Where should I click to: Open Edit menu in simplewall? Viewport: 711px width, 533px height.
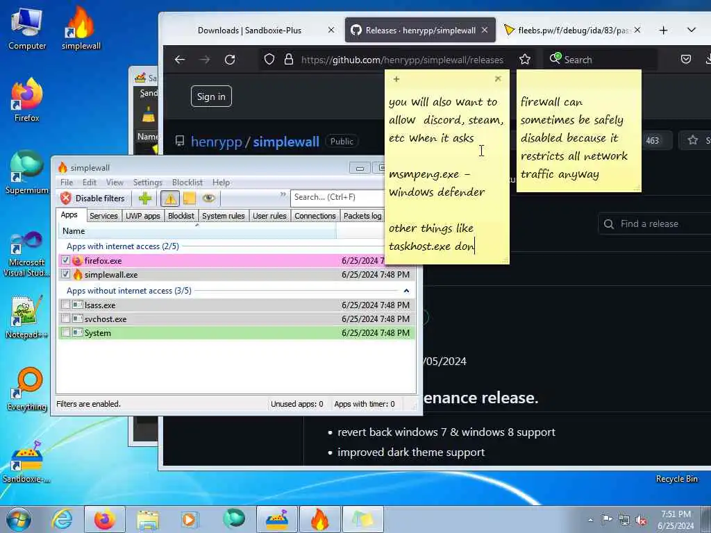[90, 183]
